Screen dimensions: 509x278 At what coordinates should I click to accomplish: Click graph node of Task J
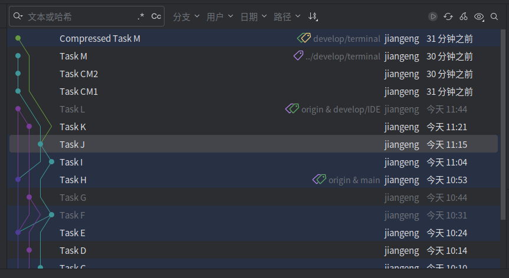[40, 144]
